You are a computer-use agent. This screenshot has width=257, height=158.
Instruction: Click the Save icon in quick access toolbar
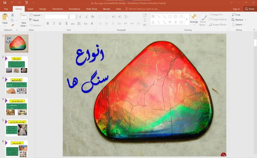[x=5, y=3]
